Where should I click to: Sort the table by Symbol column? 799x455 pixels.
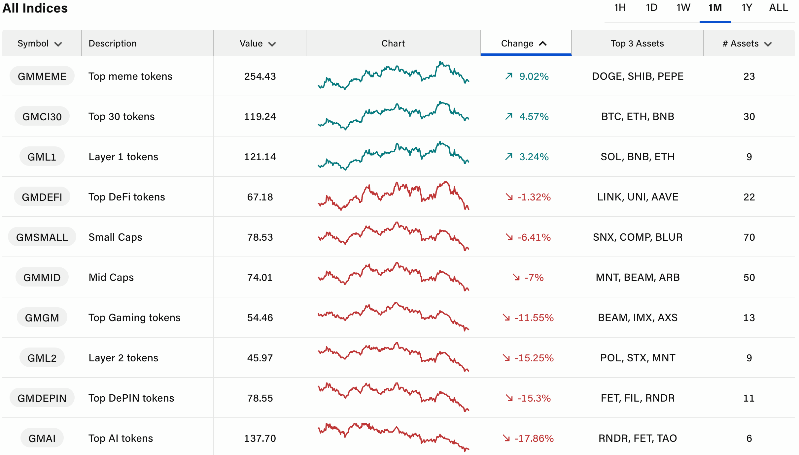pyautogui.click(x=40, y=44)
